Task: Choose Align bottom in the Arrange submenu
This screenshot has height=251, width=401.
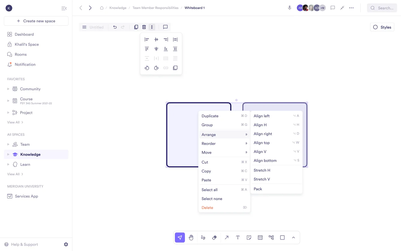Action: 265,160
